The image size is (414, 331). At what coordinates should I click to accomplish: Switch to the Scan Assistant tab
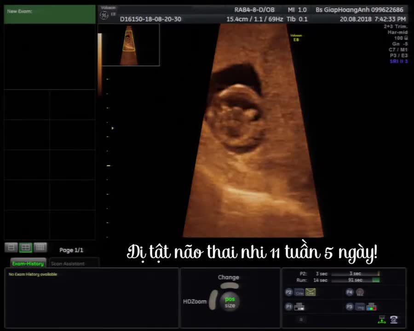pyautogui.click(x=68, y=263)
